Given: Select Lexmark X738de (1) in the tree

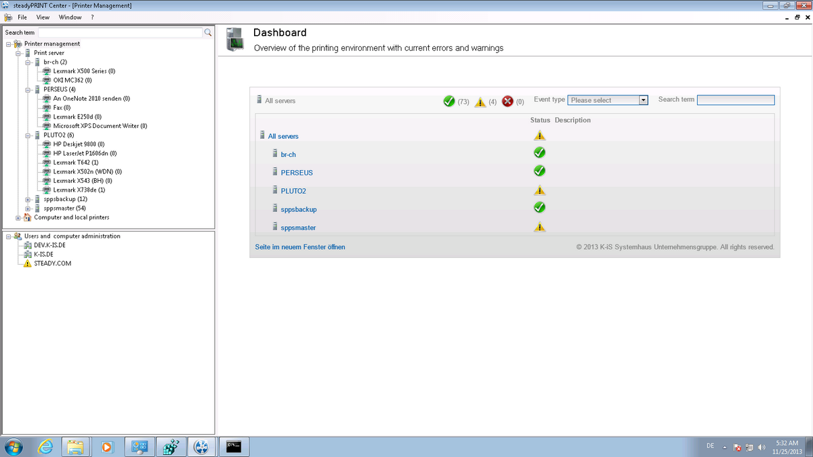Looking at the screenshot, I should click(x=79, y=190).
